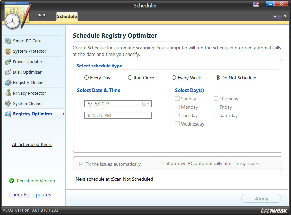Open All Scheduled Items

pyautogui.click(x=32, y=144)
